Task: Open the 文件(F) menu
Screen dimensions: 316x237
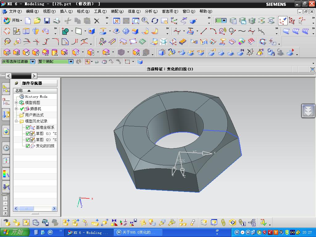Action: tap(15, 11)
